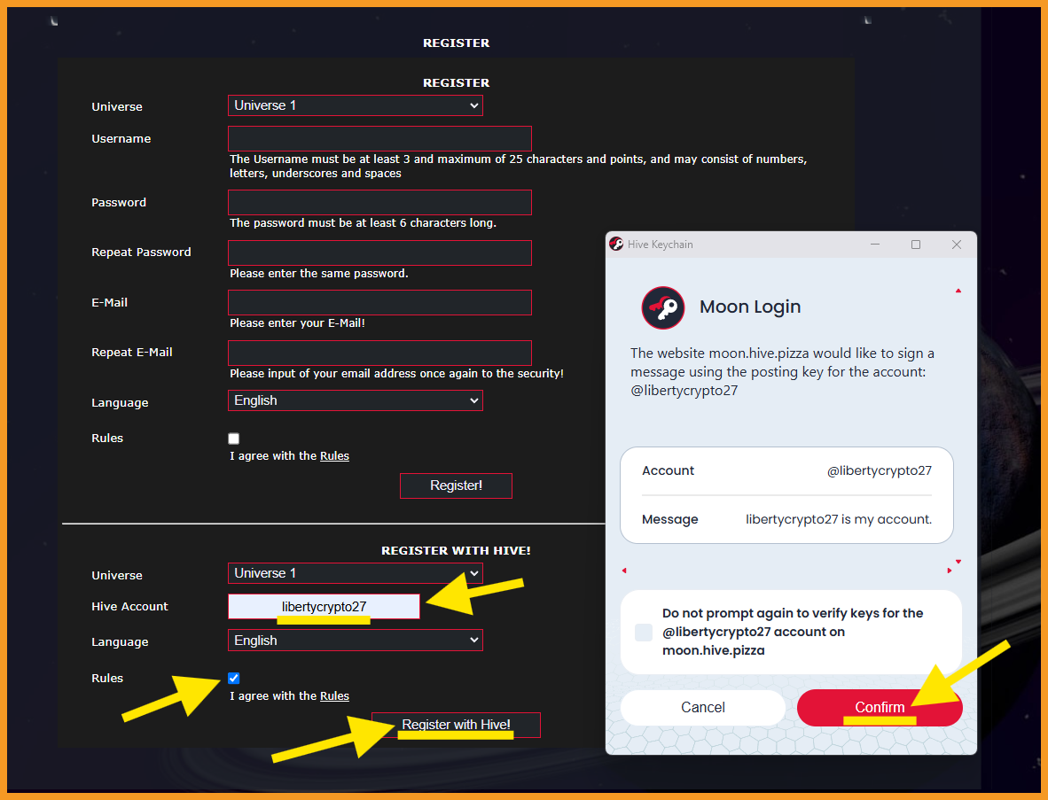Click the Hive Account field containing libertycrypto27
Image resolution: width=1048 pixels, height=800 pixels.
point(325,606)
